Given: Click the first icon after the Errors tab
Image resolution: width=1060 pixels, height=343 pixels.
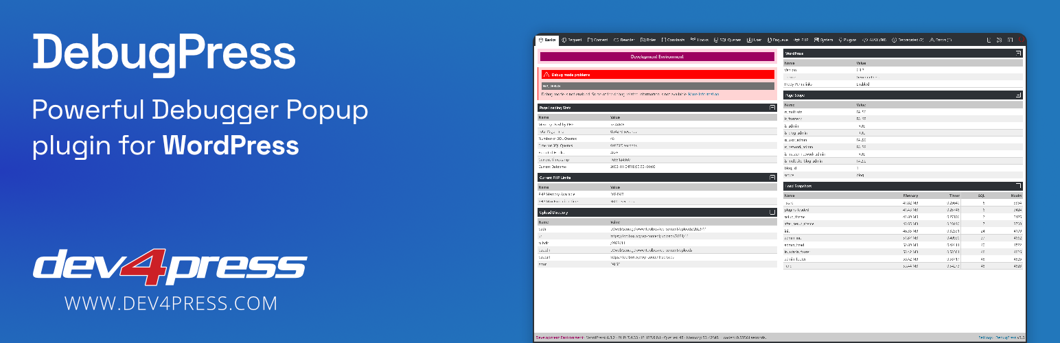Looking at the screenshot, I should [x=988, y=40].
